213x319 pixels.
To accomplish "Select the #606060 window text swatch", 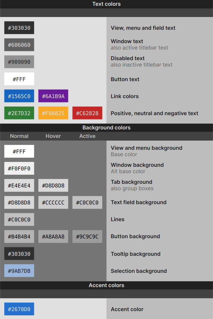I will pyautogui.click(x=19, y=45).
